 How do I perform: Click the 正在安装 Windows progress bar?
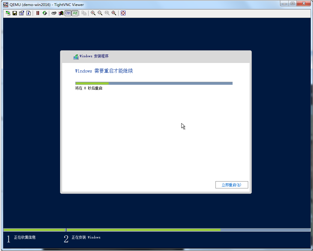(x=188, y=230)
